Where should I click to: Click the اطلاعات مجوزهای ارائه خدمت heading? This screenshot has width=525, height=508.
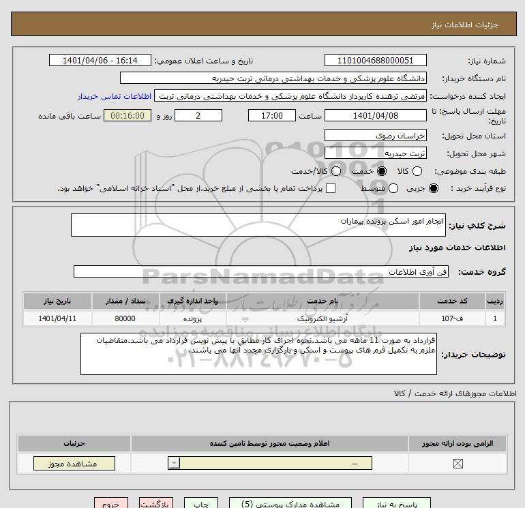coord(455,393)
